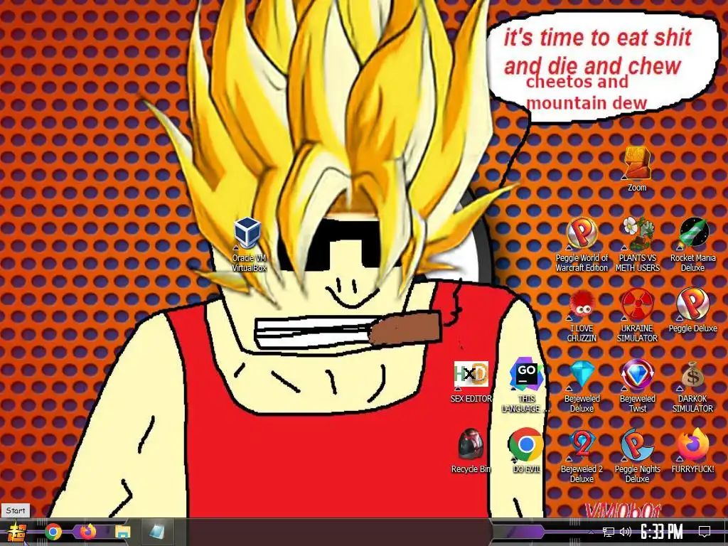Launch Bejeweled 2 Deluxe icon
The width and height of the screenshot is (728, 546).
coord(582,457)
